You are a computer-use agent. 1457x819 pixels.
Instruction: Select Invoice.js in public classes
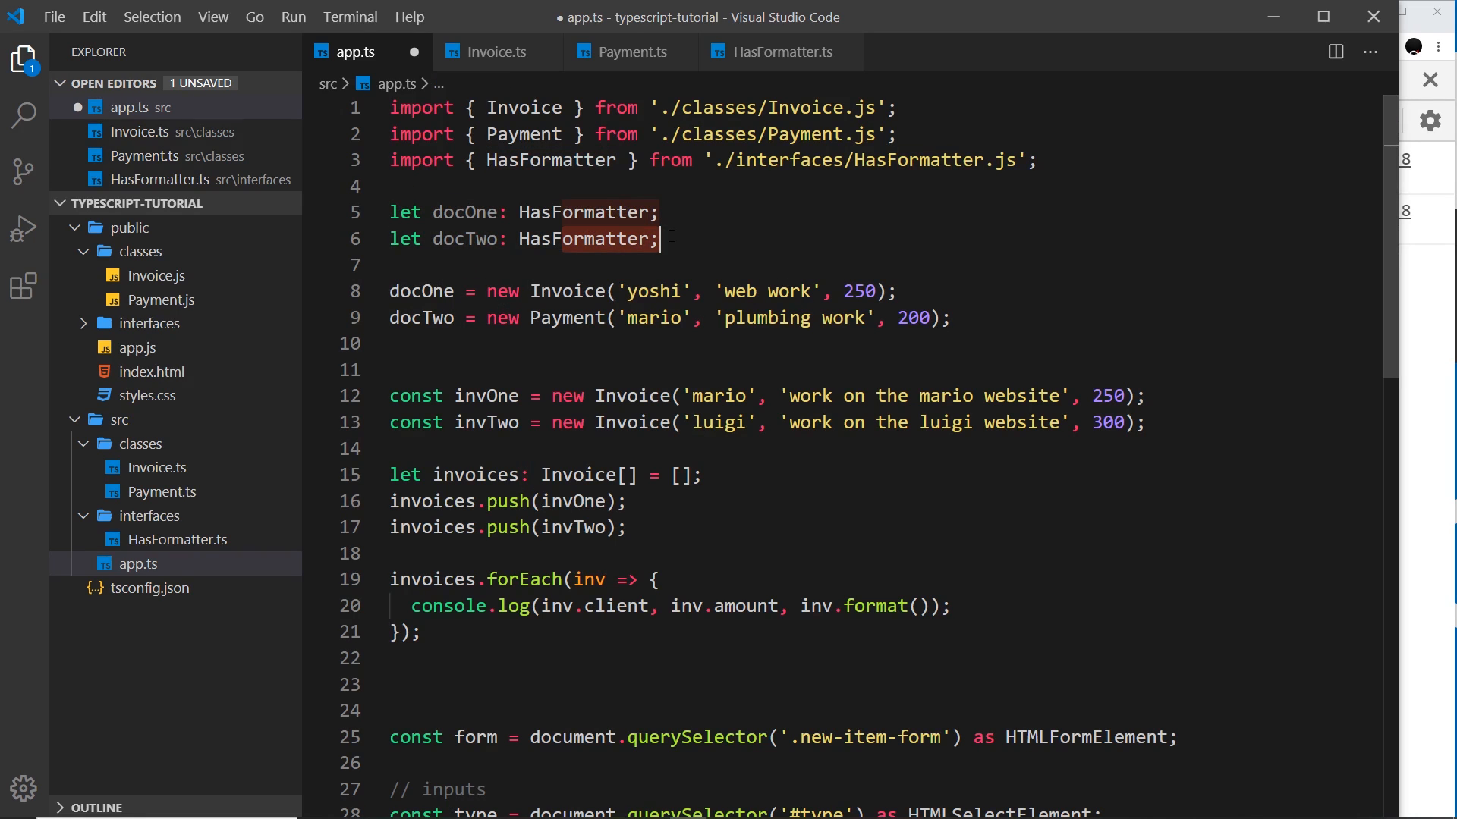156,276
